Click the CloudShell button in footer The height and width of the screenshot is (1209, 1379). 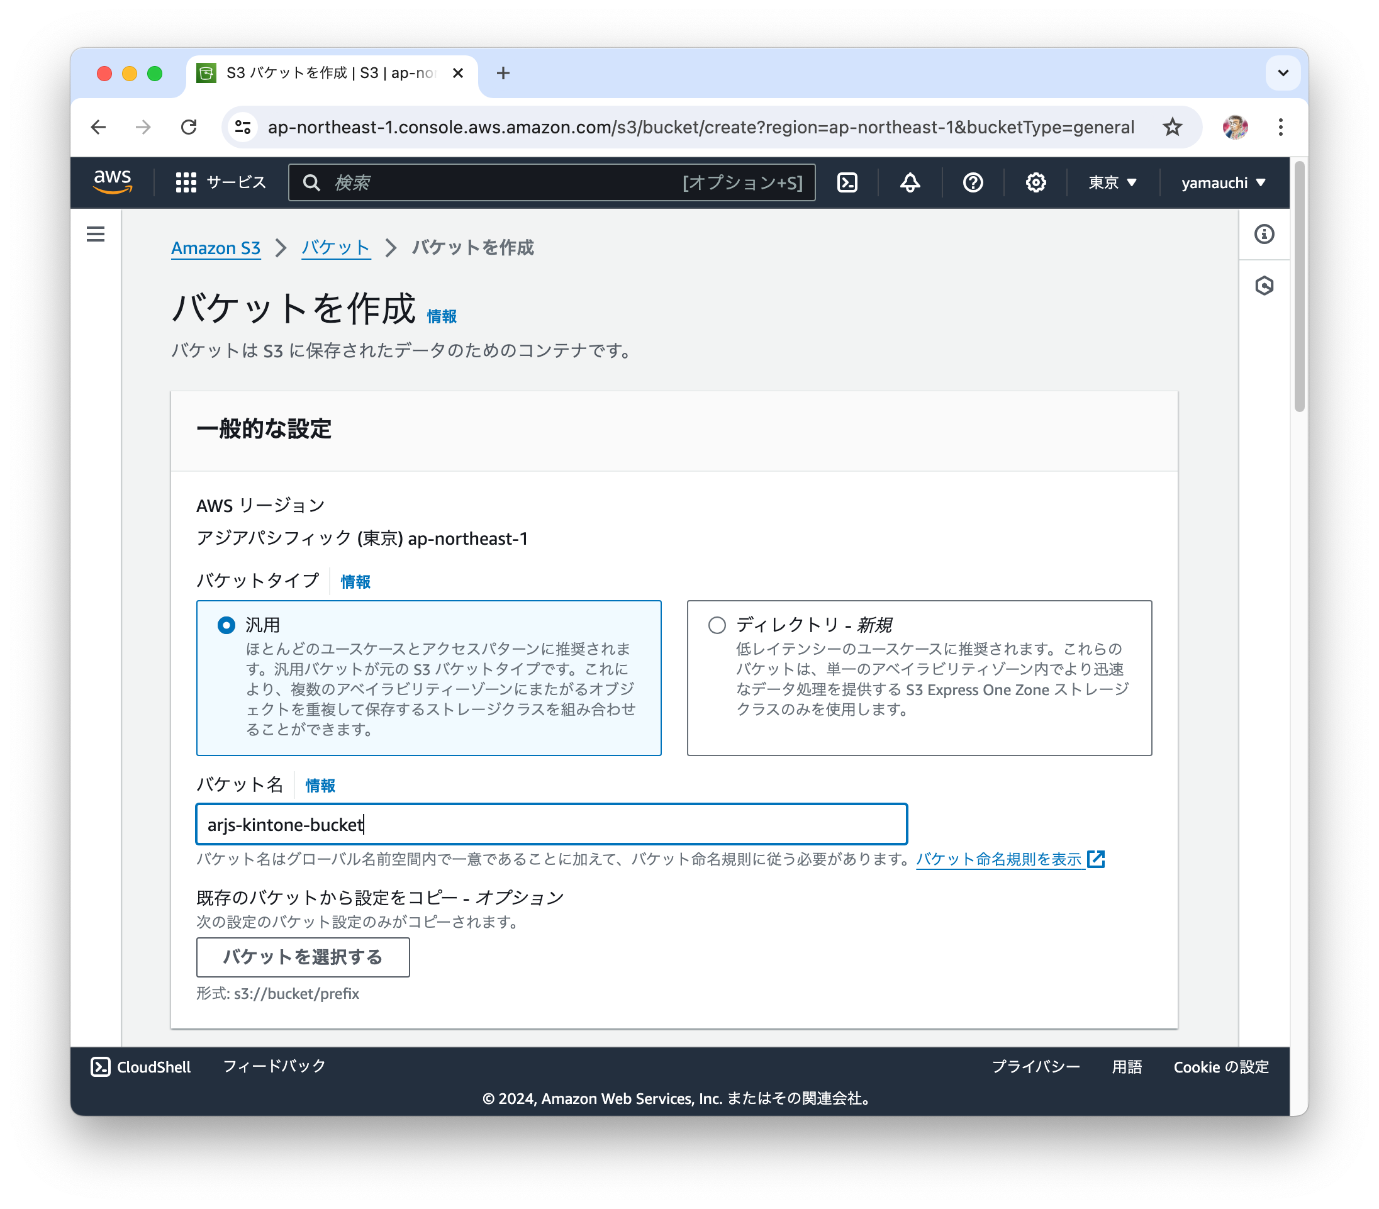tap(141, 1067)
